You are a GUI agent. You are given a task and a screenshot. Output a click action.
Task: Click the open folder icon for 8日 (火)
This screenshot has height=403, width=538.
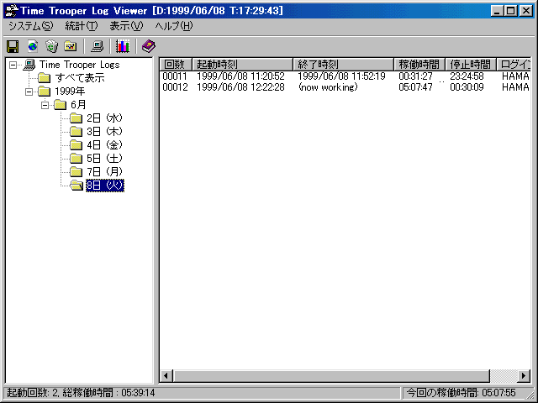(x=76, y=186)
